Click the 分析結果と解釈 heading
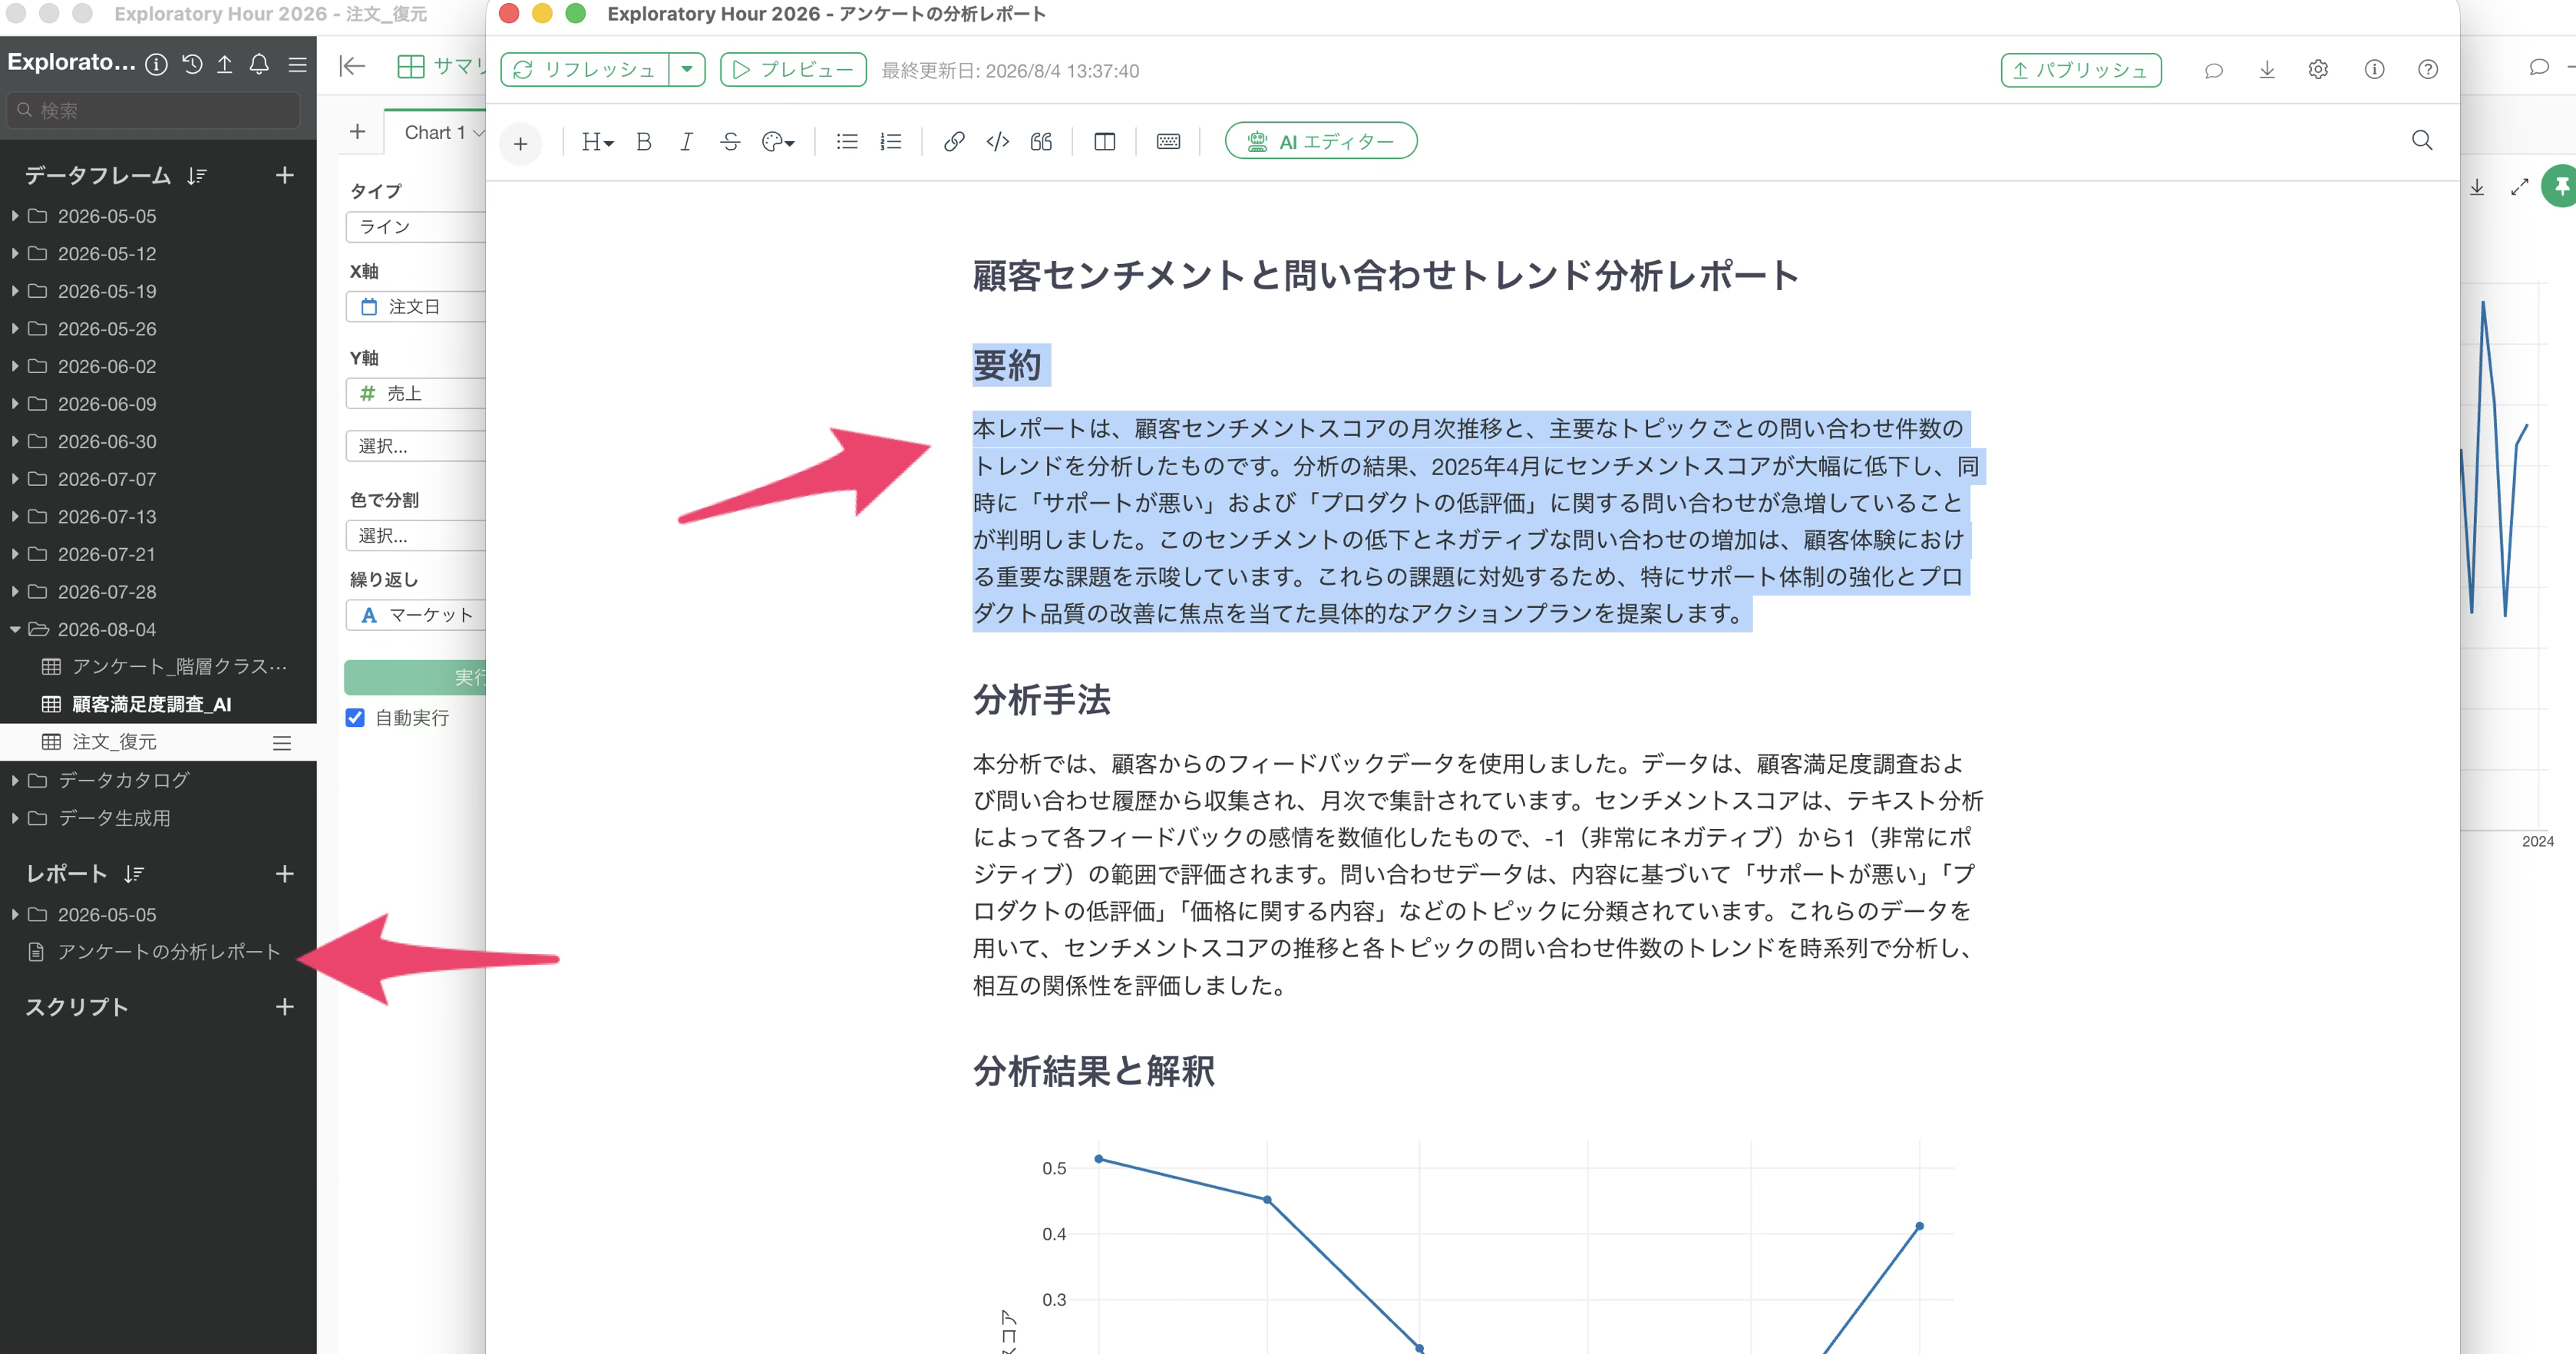 tap(1094, 1071)
